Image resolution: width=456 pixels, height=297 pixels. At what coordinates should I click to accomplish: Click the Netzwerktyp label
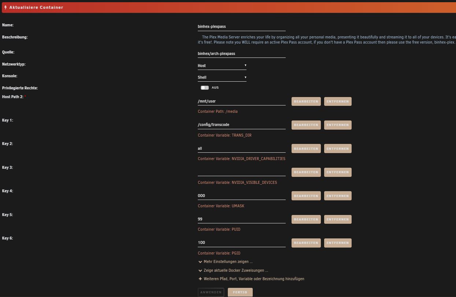click(14, 64)
